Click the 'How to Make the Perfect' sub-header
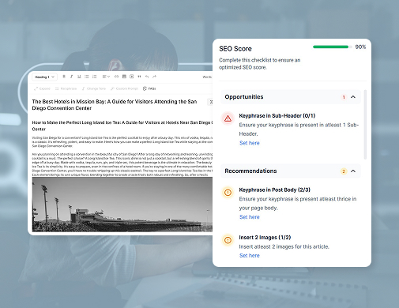399x308 pixels. coord(122,126)
